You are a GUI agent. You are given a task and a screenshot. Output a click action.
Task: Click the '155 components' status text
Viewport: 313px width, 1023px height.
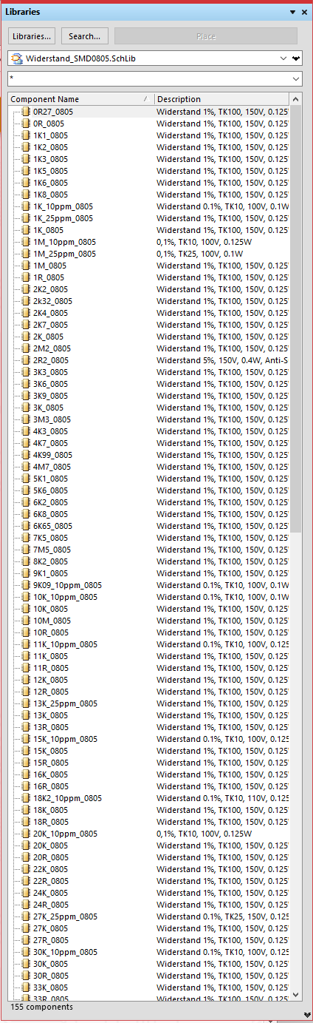coord(41,1007)
